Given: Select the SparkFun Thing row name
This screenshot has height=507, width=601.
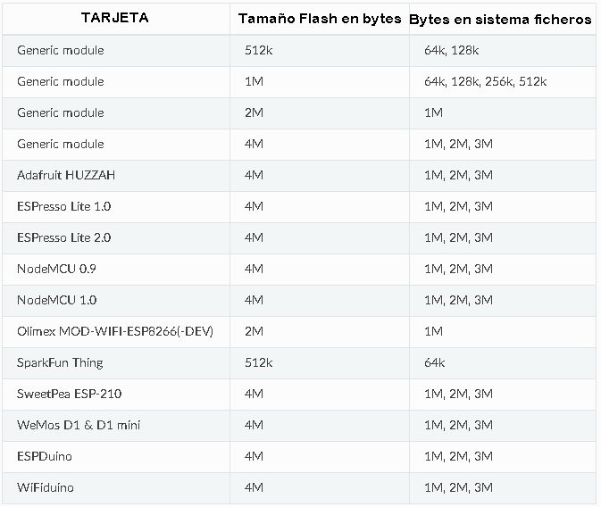Looking at the screenshot, I should pos(60,363).
